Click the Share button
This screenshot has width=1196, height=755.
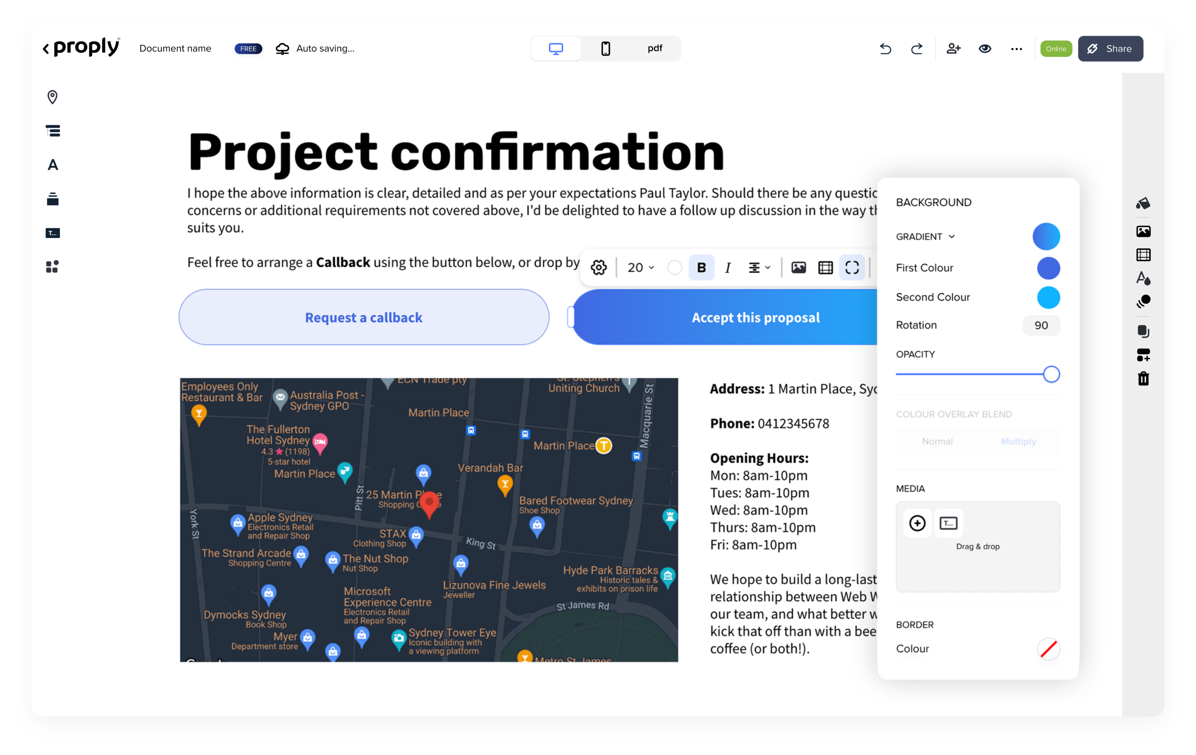pyautogui.click(x=1110, y=49)
